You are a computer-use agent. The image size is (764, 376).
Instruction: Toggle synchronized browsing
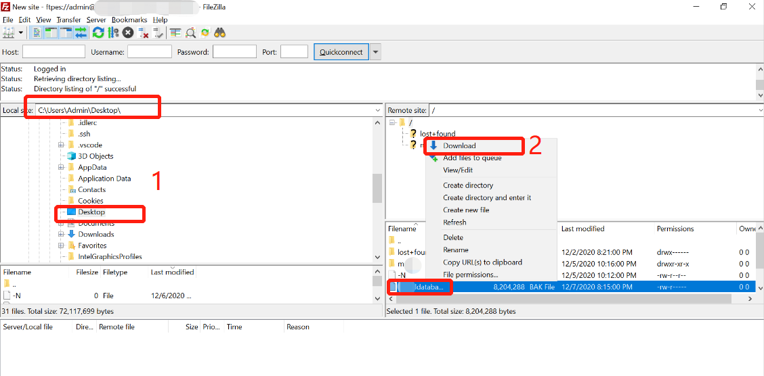[x=205, y=32]
